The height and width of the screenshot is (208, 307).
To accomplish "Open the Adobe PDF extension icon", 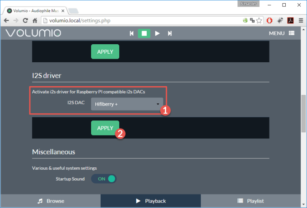I will tap(290, 20).
